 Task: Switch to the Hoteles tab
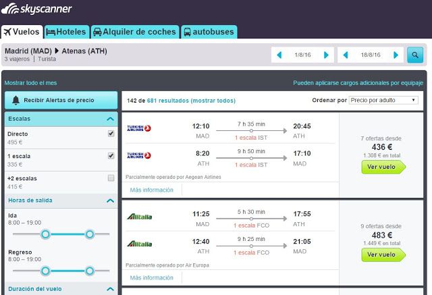click(66, 32)
